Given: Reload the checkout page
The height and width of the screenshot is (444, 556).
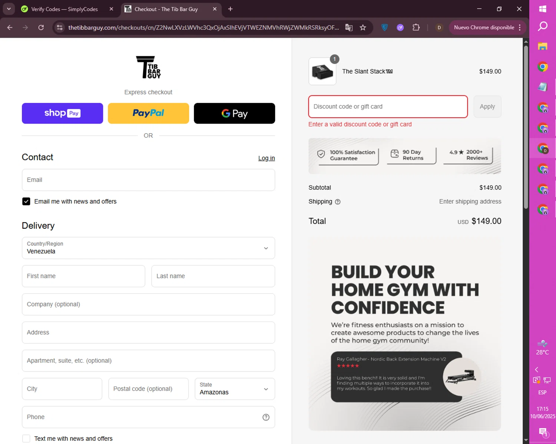Looking at the screenshot, I should click(41, 27).
